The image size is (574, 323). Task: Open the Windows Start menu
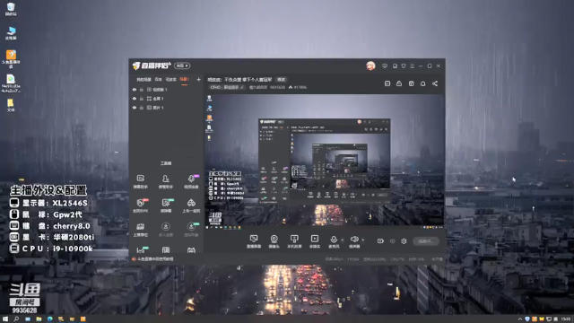click(5, 319)
